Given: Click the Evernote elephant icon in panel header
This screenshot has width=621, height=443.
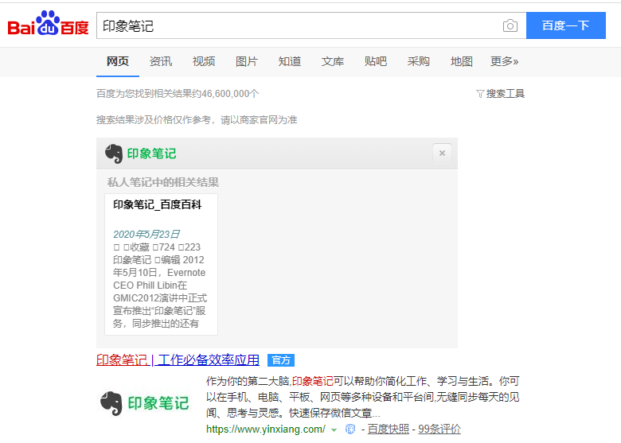Looking at the screenshot, I should [x=114, y=153].
